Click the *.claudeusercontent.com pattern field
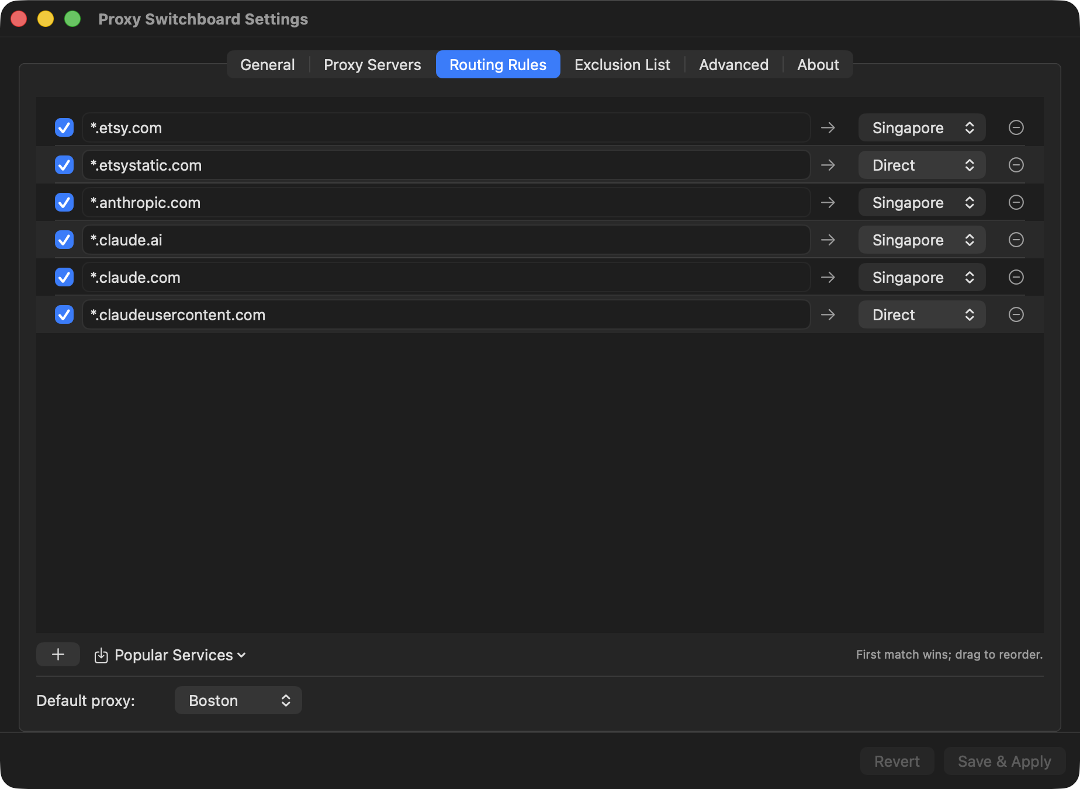This screenshot has width=1080, height=789. 446,314
